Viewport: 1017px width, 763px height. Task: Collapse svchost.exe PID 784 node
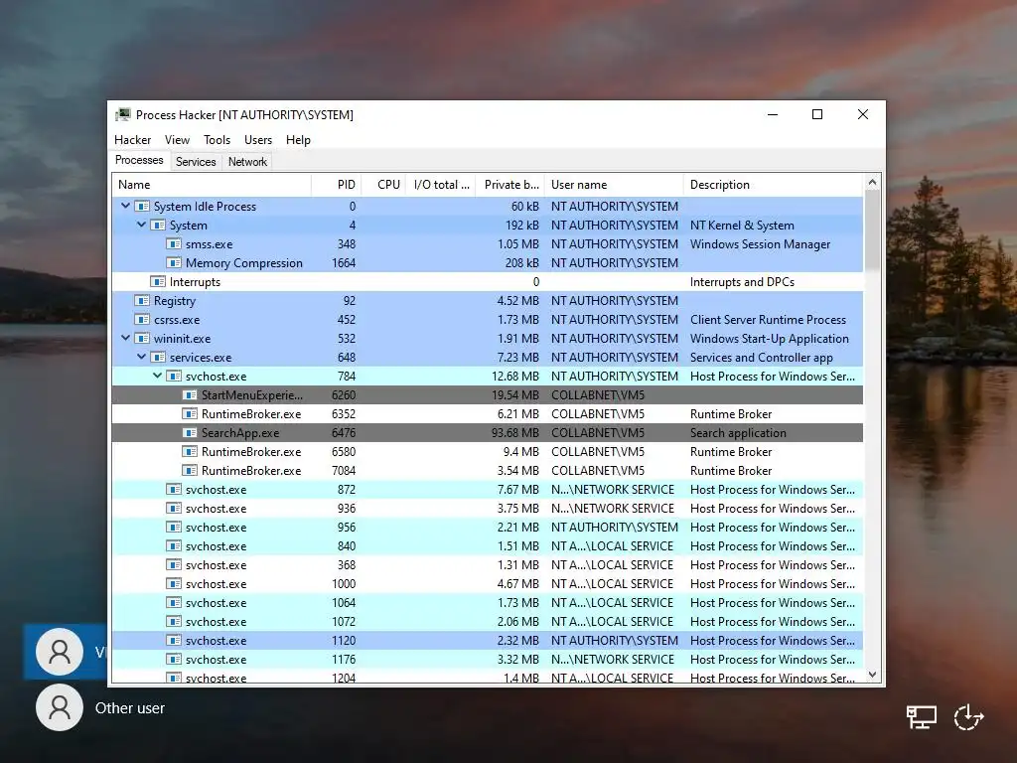click(x=157, y=376)
